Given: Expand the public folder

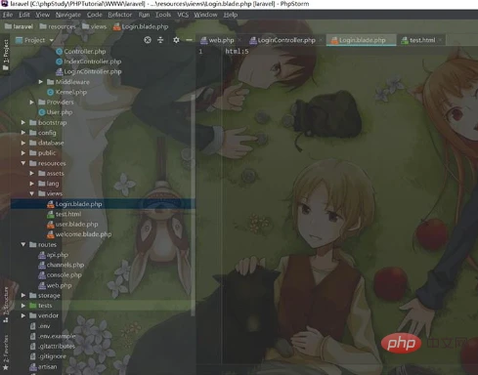Looking at the screenshot, I should coord(23,152).
